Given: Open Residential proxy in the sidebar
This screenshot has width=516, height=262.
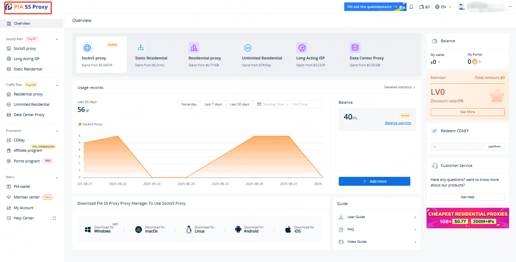Looking at the screenshot, I should click(28, 94).
